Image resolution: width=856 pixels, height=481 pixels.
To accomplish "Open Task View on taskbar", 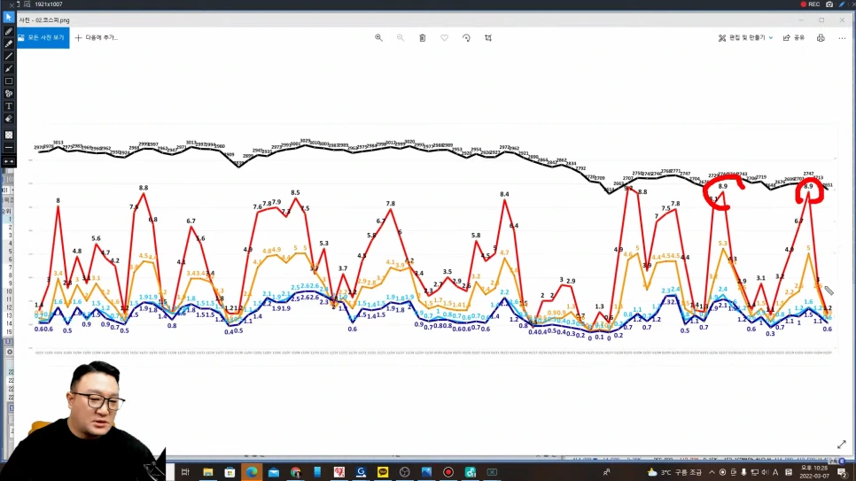I will pos(185,472).
